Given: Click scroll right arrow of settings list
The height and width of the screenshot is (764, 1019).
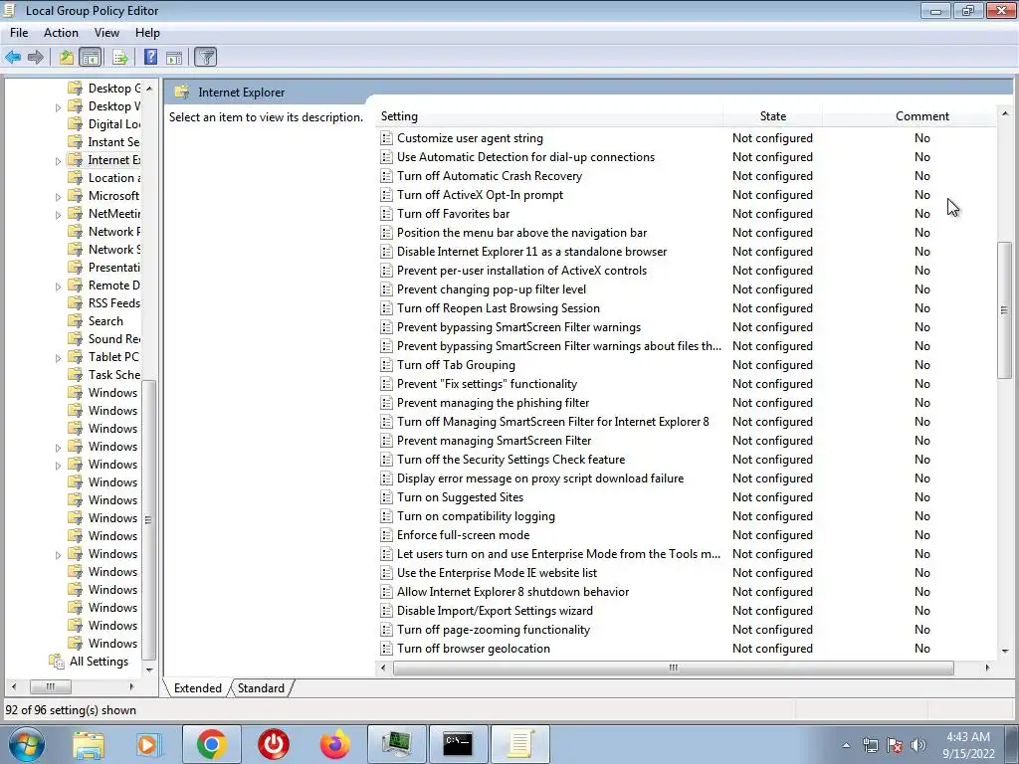Looking at the screenshot, I should pos(987,668).
